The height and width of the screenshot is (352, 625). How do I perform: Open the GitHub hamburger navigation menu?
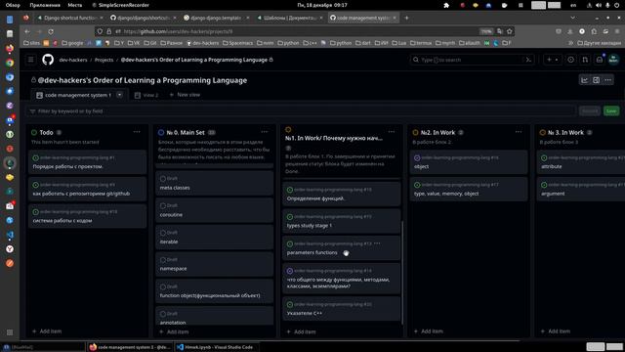point(30,60)
